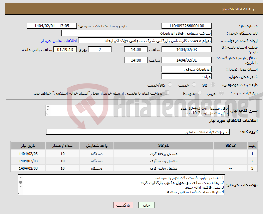
Task: Click column header تعداد / مقدار
Action: [62, 146]
